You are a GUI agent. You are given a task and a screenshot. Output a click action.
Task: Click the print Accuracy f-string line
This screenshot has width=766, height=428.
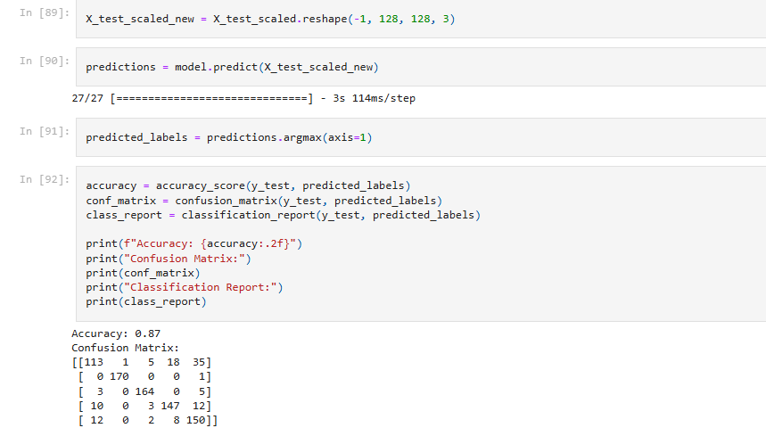click(194, 243)
